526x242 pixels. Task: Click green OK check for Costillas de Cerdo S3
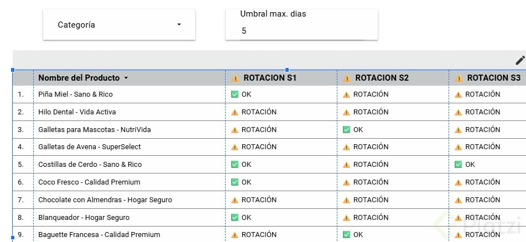(459, 164)
